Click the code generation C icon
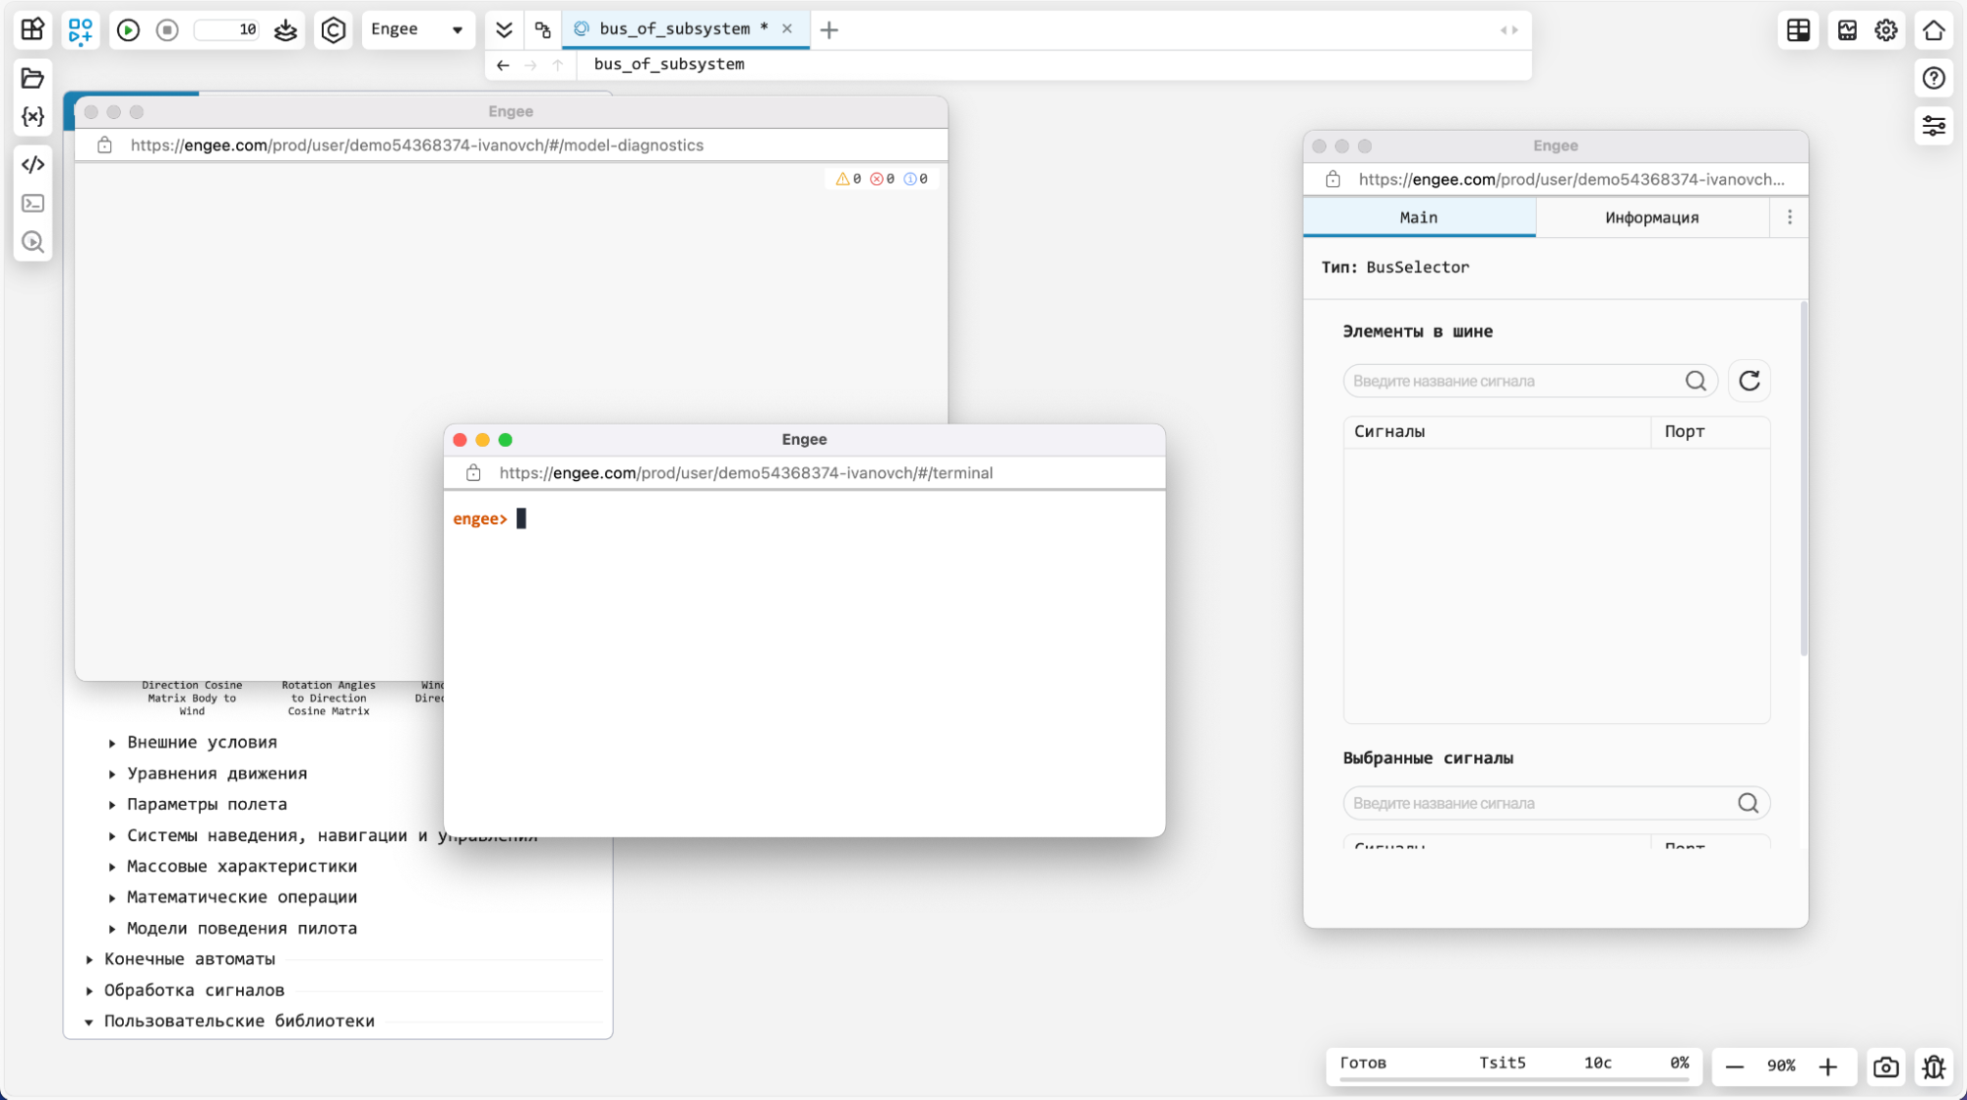Image resolution: width=1967 pixels, height=1100 pixels. tap(334, 30)
